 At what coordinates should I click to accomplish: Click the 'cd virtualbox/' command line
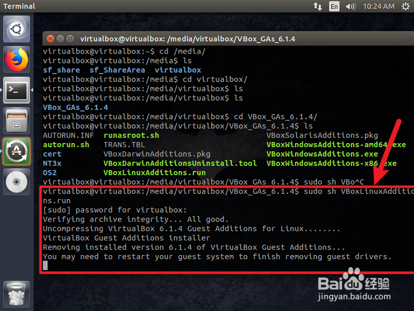point(145,79)
